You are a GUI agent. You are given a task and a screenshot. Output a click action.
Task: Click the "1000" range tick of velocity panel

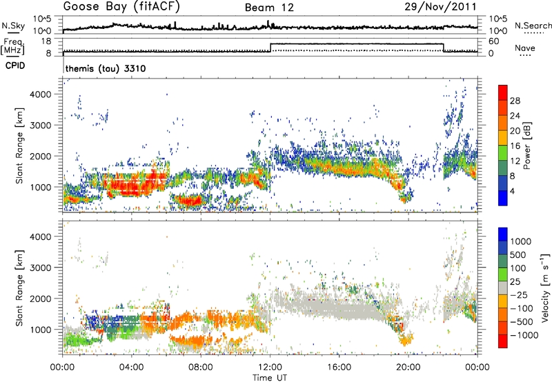40,330
